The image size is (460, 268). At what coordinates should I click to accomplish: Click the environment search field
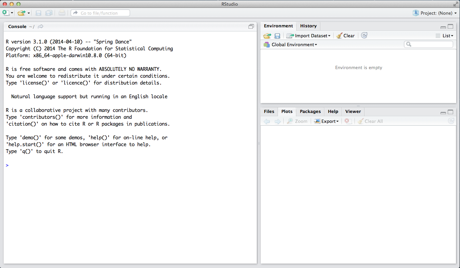pyautogui.click(x=429, y=44)
